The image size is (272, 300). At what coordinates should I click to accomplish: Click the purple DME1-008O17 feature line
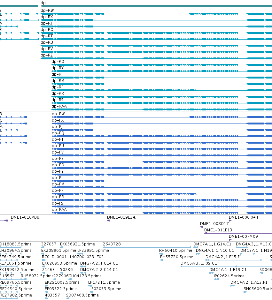[x=236, y=227]
